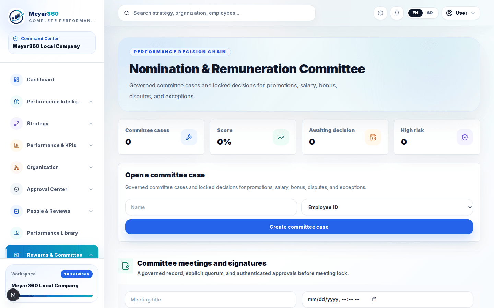Click the People & Reviews clipboard icon
This screenshot has width=494, height=308.
[16, 211]
